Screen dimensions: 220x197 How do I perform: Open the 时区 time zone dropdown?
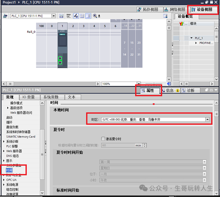coord(207,119)
